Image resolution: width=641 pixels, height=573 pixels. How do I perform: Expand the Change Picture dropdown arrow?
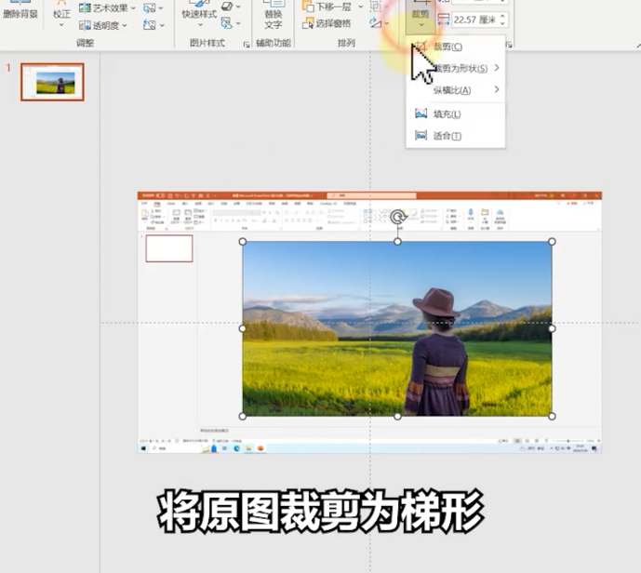pyautogui.click(x=161, y=8)
